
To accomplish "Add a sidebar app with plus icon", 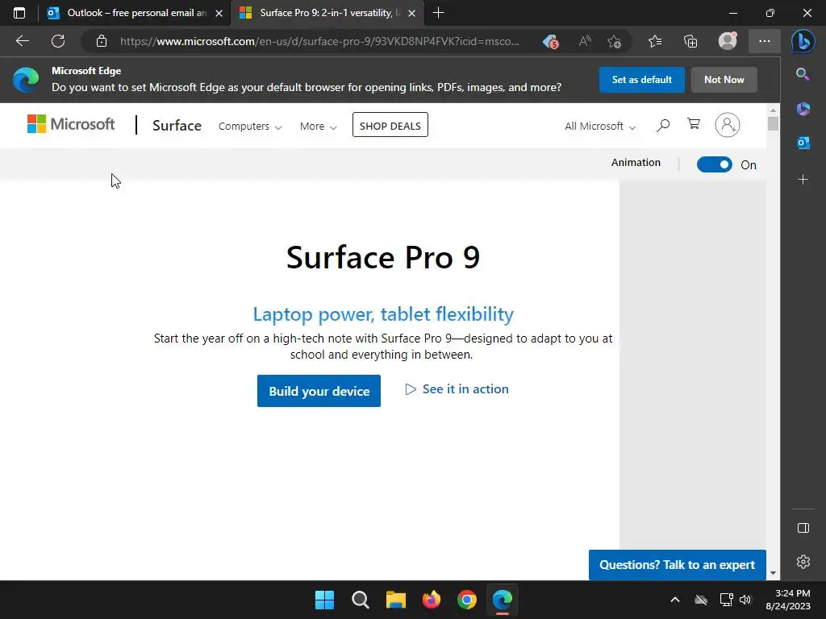I will coord(803,180).
